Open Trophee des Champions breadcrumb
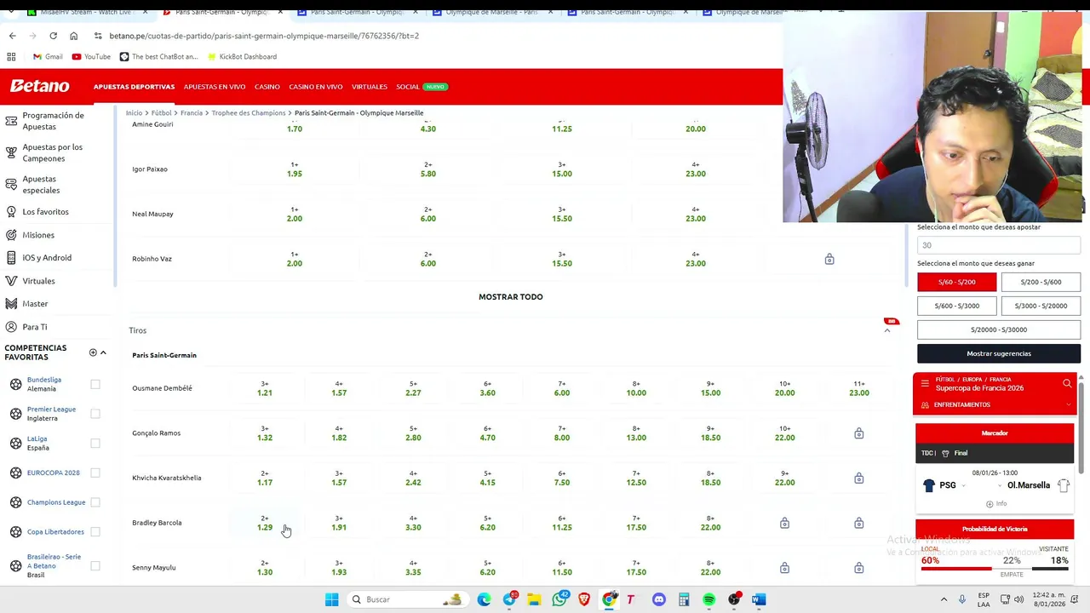This screenshot has width=1090, height=613. 249,112
